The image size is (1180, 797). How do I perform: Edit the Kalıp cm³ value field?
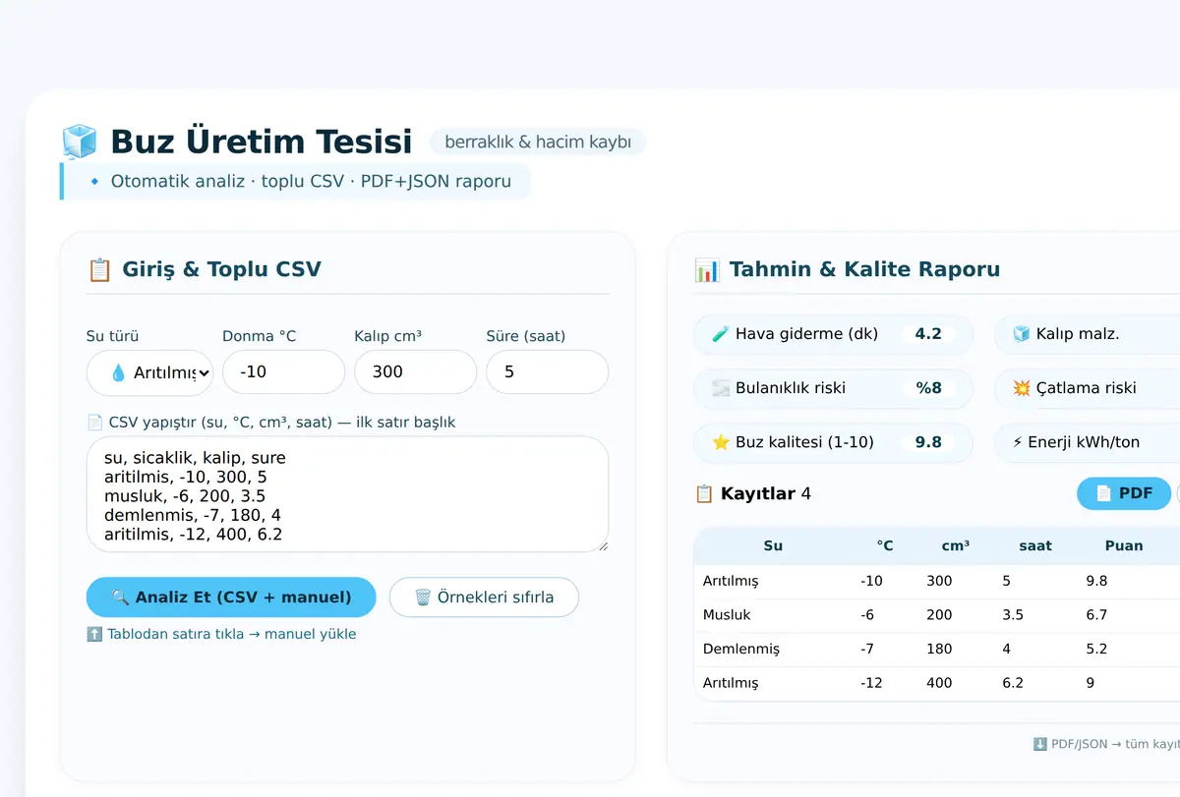click(x=415, y=372)
